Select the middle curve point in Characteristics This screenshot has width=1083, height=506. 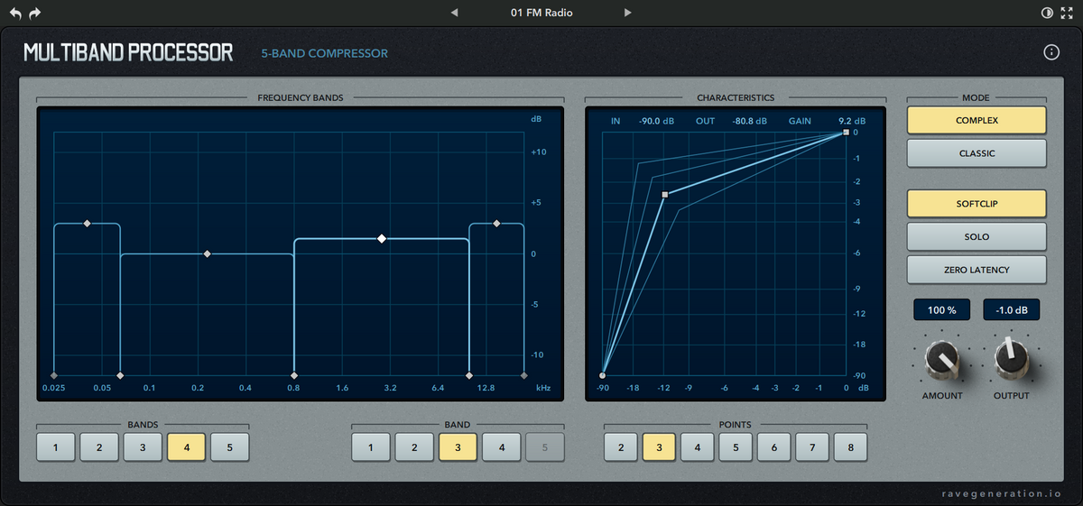click(x=665, y=194)
